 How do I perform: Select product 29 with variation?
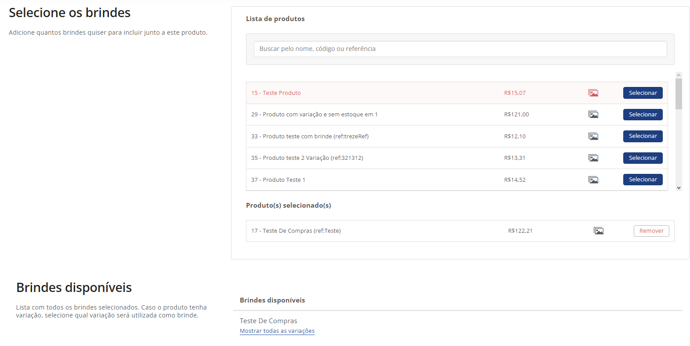643,115
